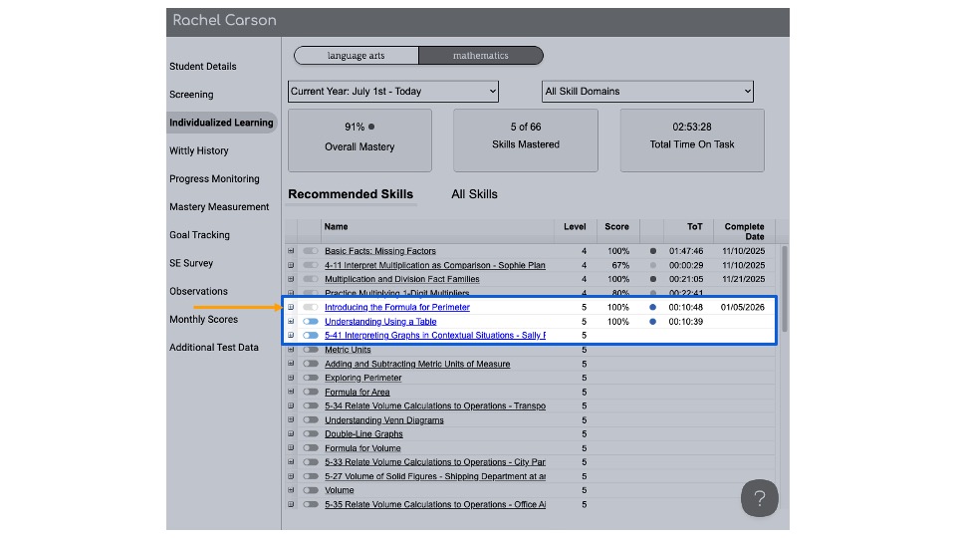Enable the Formula for Volume toggle
The width and height of the screenshot is (956, 538).
pyautogui.click(x=311, y=447)
